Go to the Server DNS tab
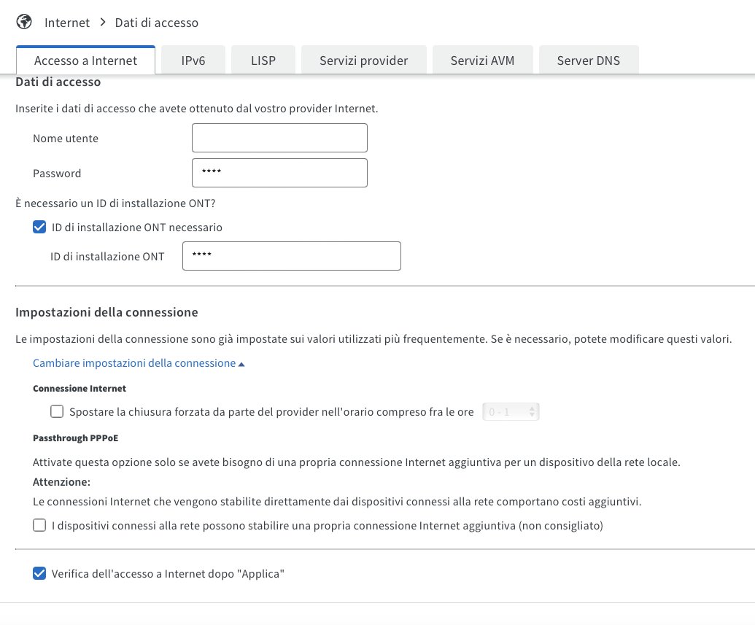 [588, 61]
